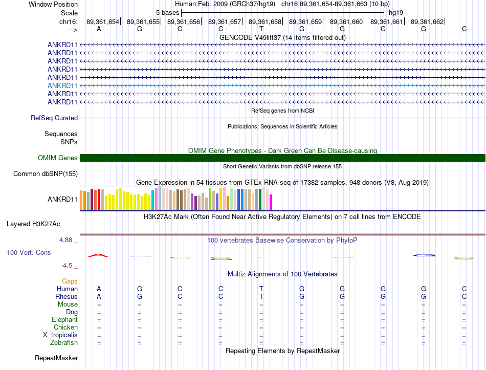Screen dimensions: 486x370
Task: Click the 5 bases scale bar label
Action: tap(167, 13)
